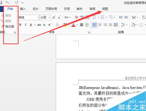The height and width of the screenshot is (111, 146).
Task: Increase font size with grow font icon
Action: [x=54, y=17]
